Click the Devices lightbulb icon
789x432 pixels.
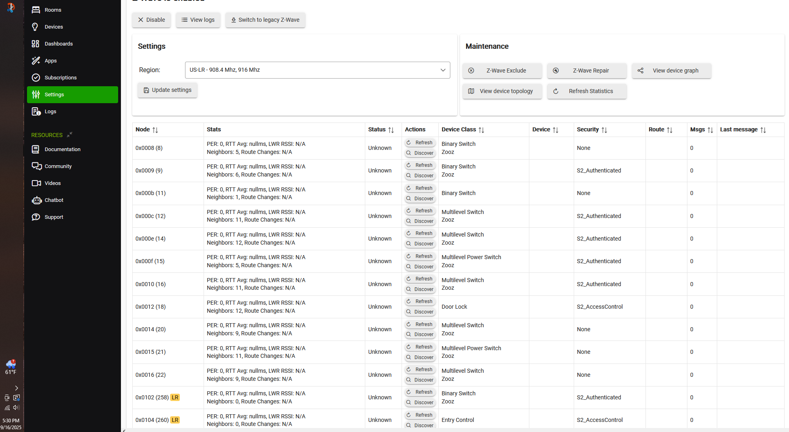[x=36, y=27]
